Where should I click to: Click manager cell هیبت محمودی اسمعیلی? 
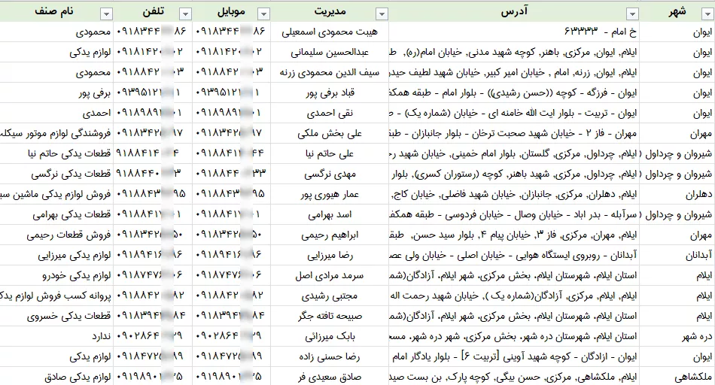click(330, 32)
